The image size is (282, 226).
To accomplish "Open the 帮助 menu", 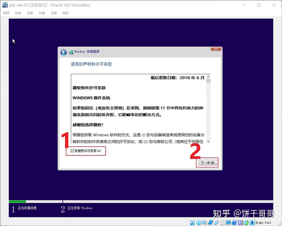I will pyautogui.click(x=65, y=13).
